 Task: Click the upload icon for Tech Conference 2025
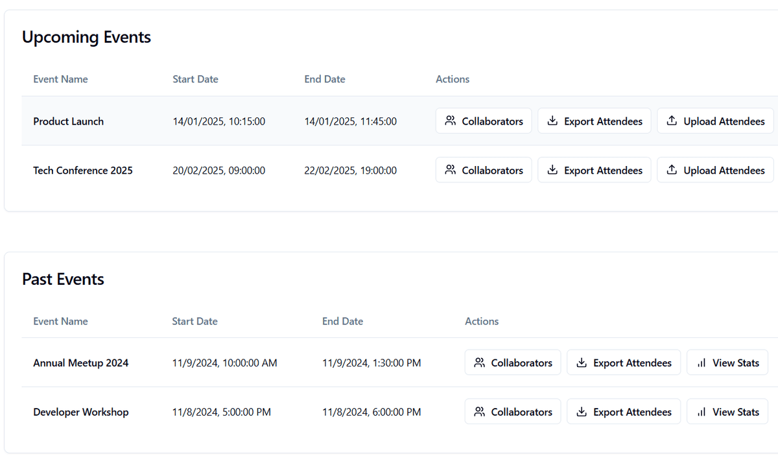672,170
